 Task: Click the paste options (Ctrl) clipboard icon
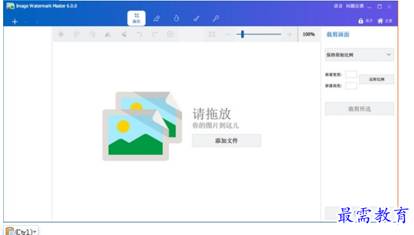pos(10,231)
